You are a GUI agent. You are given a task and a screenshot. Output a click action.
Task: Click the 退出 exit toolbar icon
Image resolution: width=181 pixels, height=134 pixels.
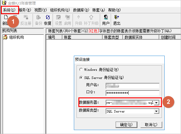tap(117, 20)
